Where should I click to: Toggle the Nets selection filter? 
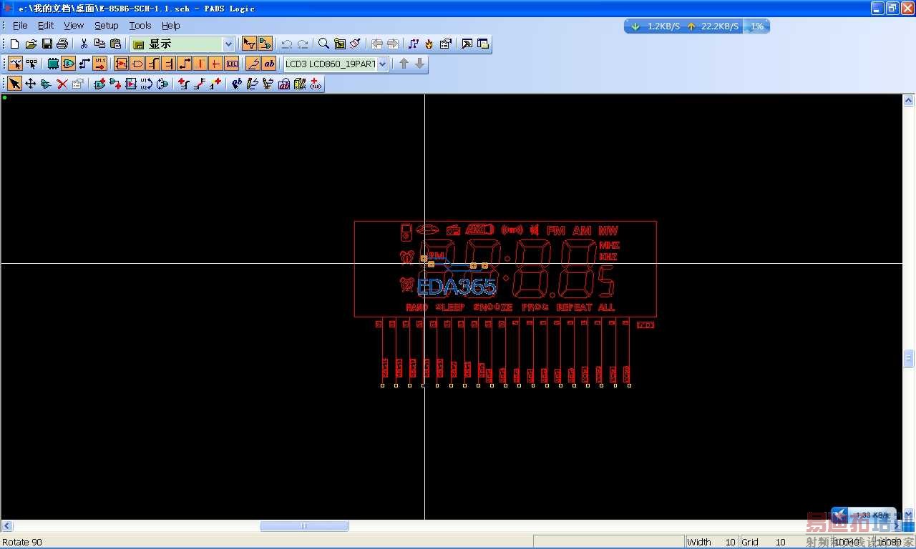pyautogui.click(x=84, y=64)
